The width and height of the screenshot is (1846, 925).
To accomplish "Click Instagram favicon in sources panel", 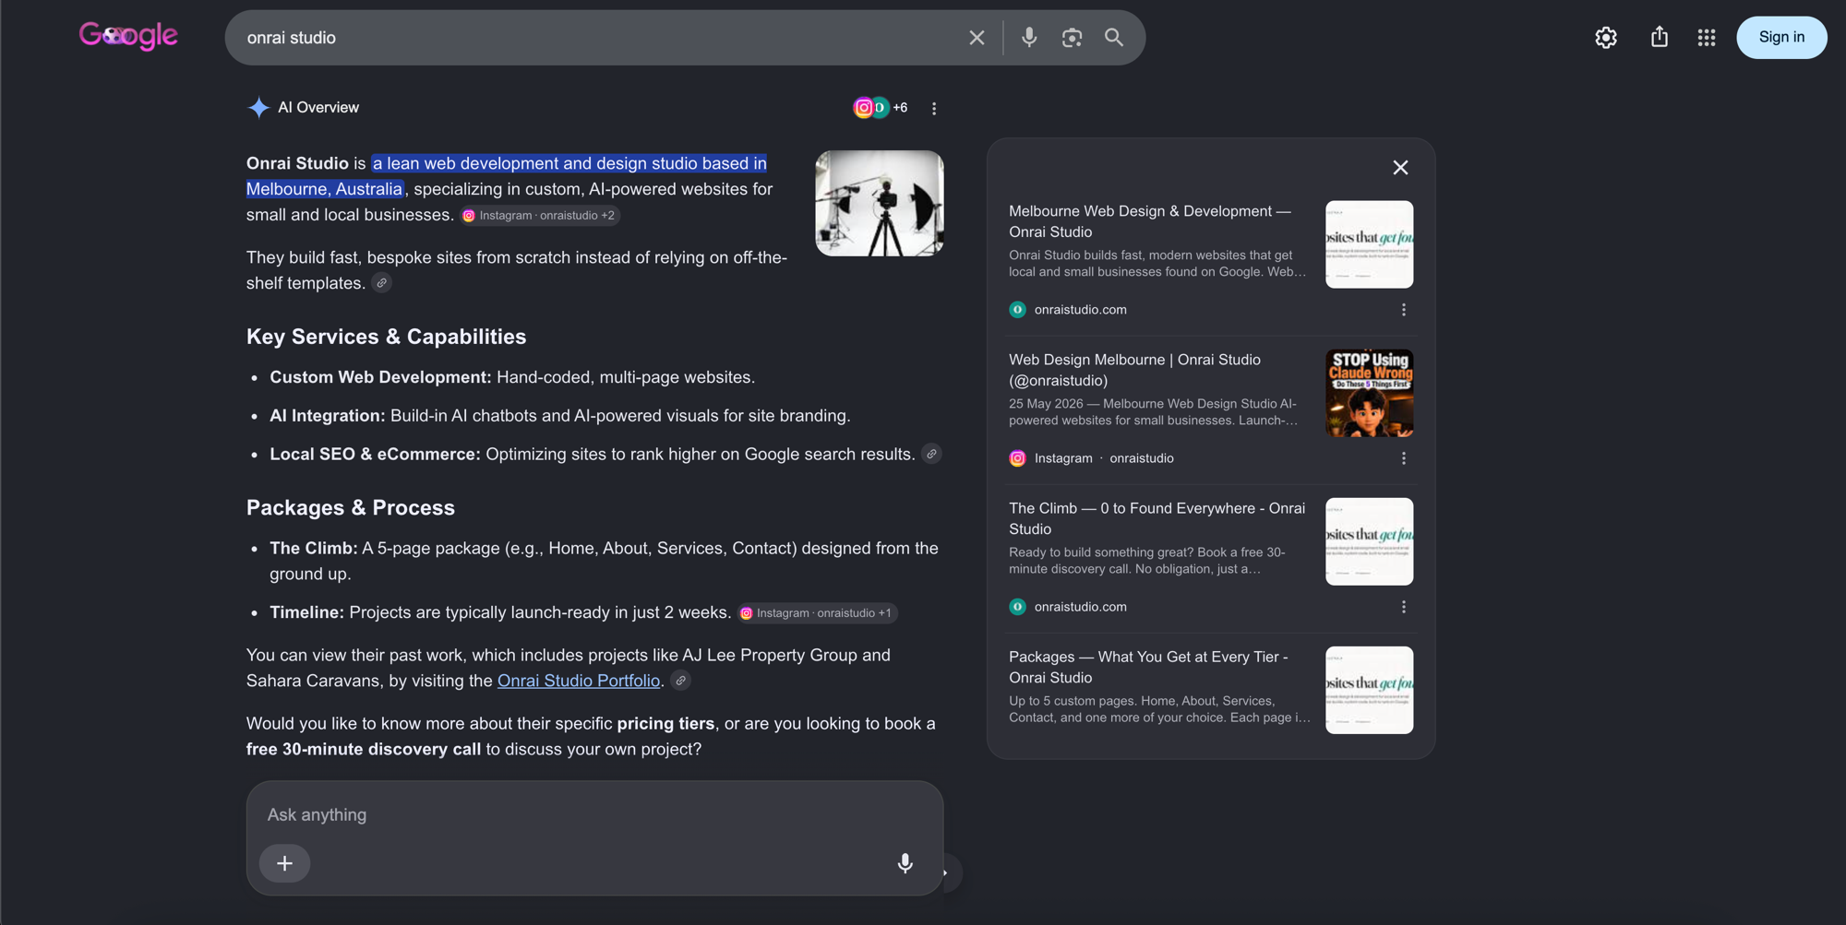I will point(1017,458).
